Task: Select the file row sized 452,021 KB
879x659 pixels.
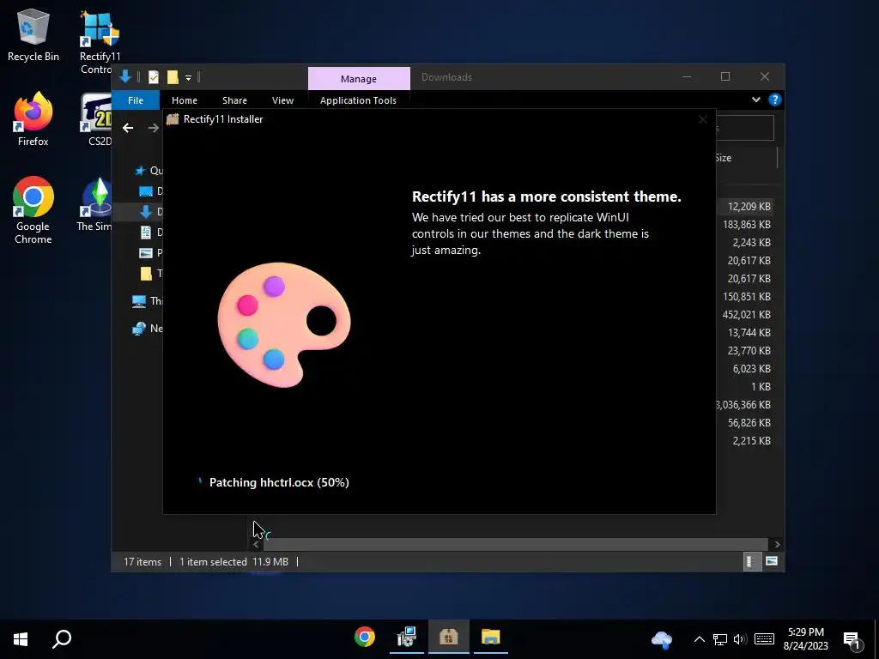Action: (746, 314)
